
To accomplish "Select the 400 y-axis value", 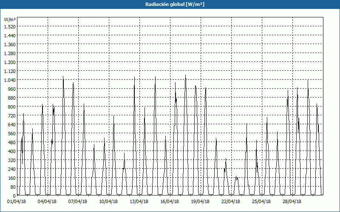I will 12,151.
